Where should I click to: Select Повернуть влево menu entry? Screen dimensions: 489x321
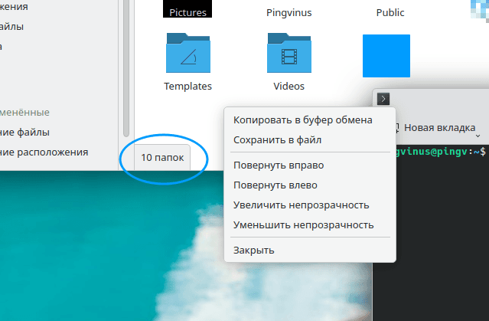tap(275, 185)
